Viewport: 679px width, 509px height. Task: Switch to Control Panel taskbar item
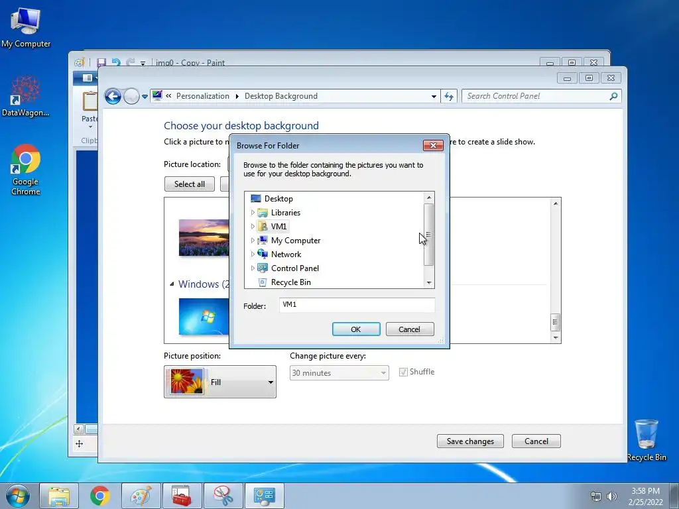264,496
